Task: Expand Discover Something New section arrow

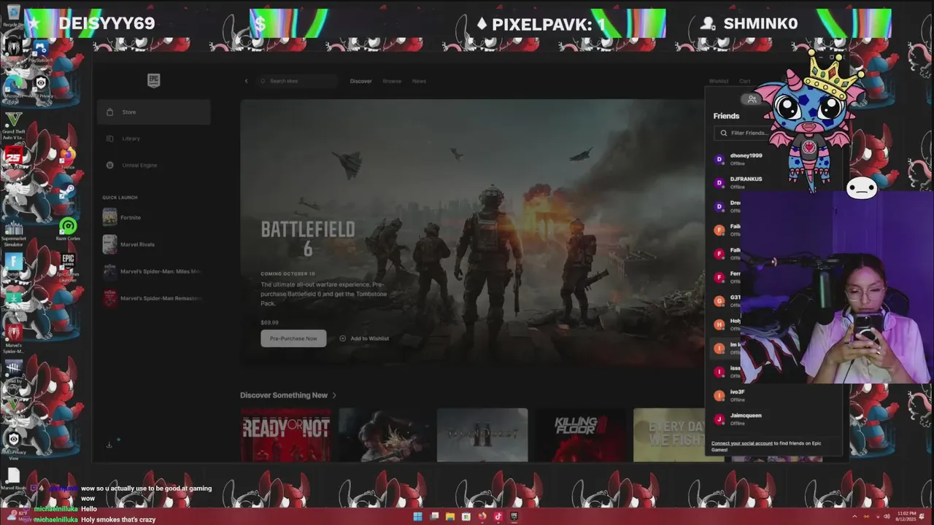Action: 334,395
